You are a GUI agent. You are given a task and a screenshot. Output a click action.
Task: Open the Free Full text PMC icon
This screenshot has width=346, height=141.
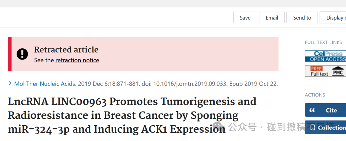(325, 71)
